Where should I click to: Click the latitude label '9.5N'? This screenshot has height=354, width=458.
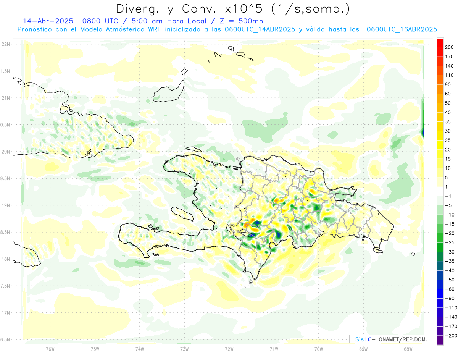click(5, 178)
